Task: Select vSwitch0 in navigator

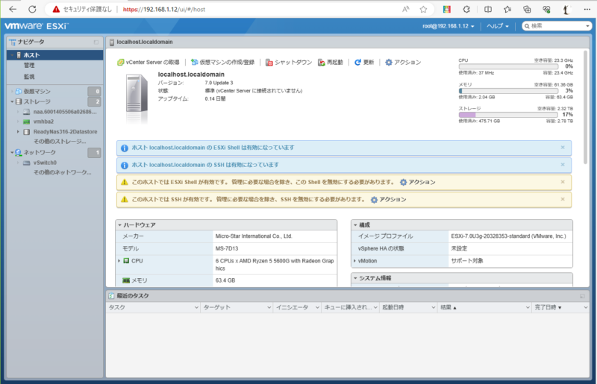Action: click(x=45, y=163)
